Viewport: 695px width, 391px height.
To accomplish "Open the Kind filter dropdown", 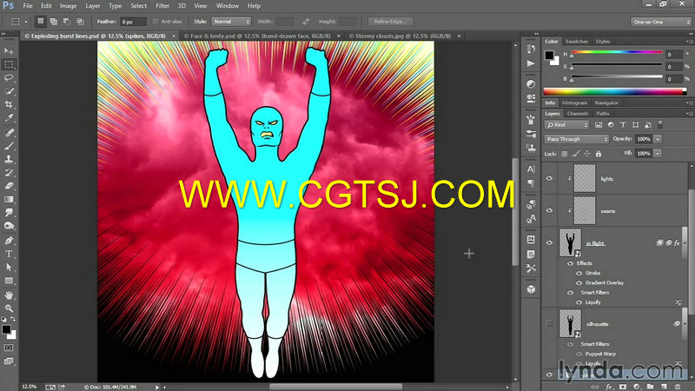I will pyautogui.click(x=566, y=125).
